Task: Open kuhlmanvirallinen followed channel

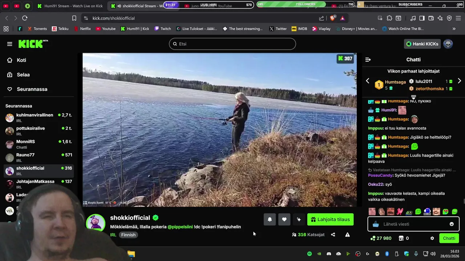Action: [x=39, y=117]
